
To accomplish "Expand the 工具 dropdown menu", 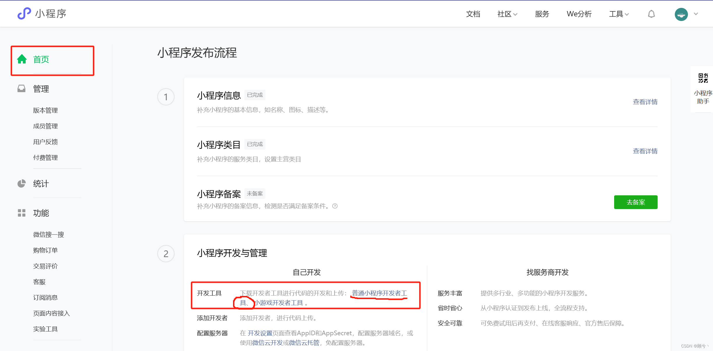I will [x=619, y=14].
